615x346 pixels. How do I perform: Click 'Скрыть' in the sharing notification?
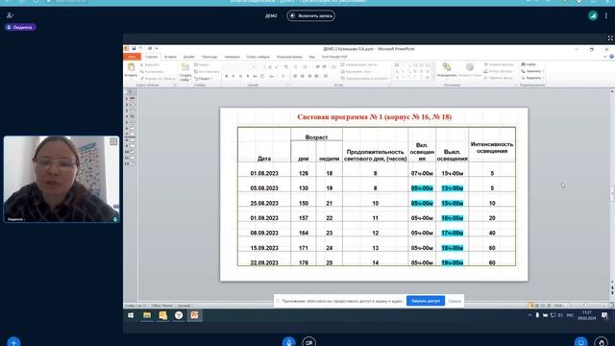click(x=455, y=301)
